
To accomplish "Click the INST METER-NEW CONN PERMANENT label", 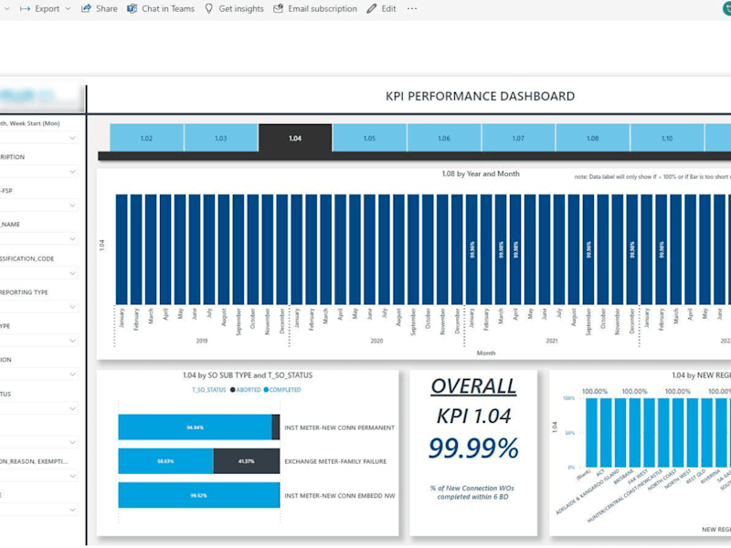I will [x=339, y=427].
